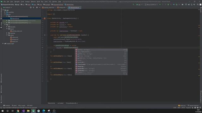202x113 pixels.
Task: Open File Explorer from the taskbar
Action: pyautogui.click(x=28, y=111)
